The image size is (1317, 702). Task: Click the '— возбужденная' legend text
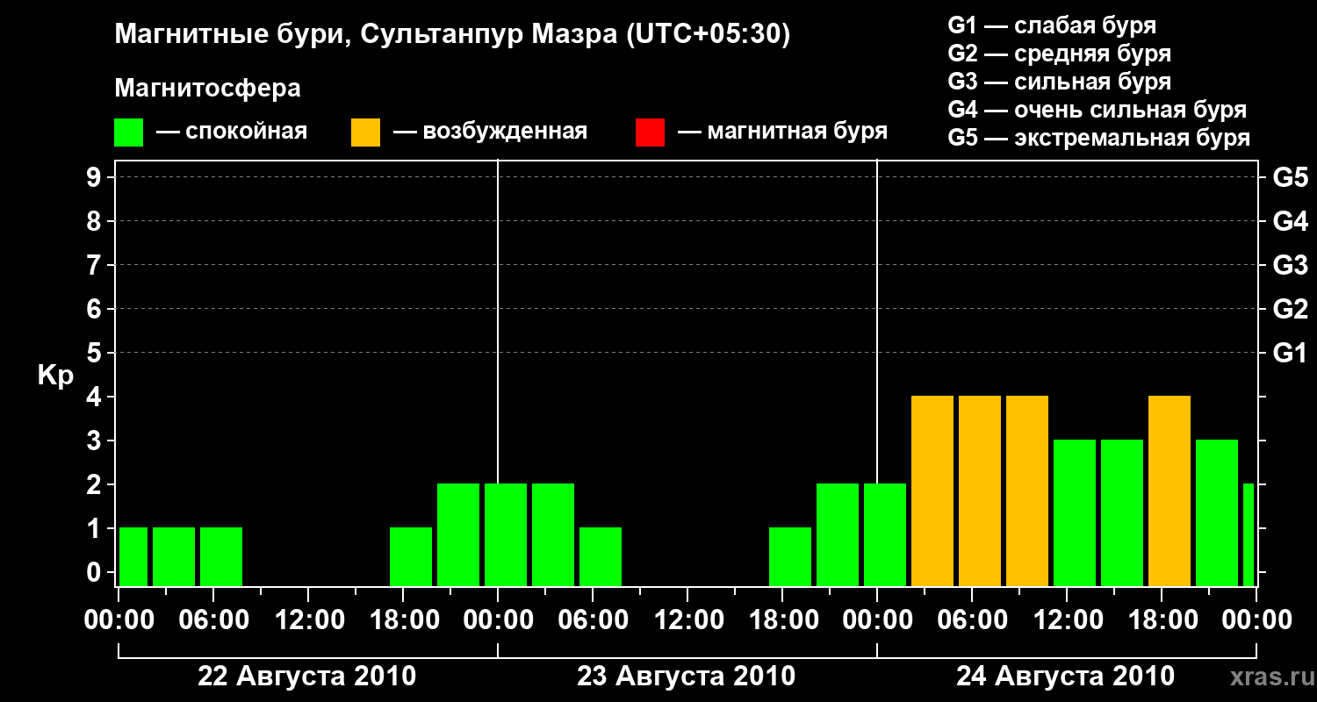490,132
